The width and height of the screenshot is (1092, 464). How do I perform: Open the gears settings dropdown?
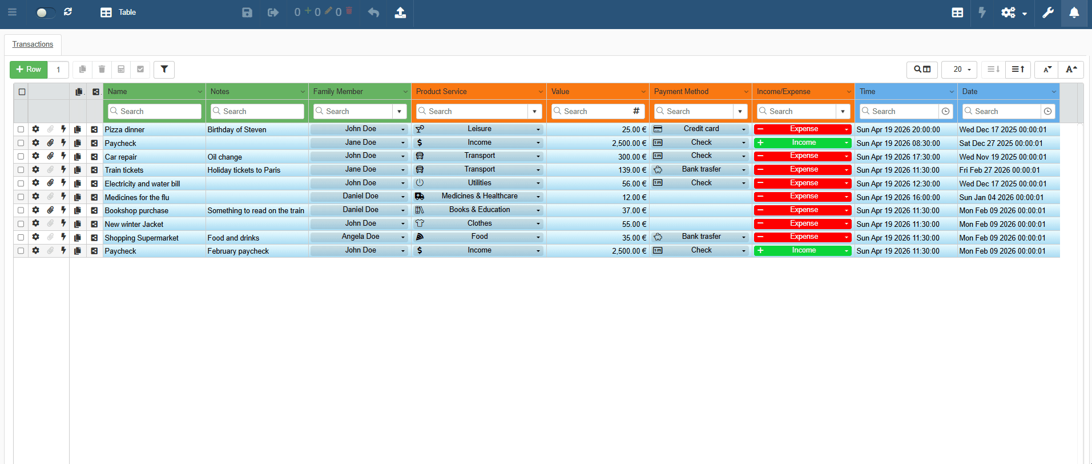pos(1014,13)
